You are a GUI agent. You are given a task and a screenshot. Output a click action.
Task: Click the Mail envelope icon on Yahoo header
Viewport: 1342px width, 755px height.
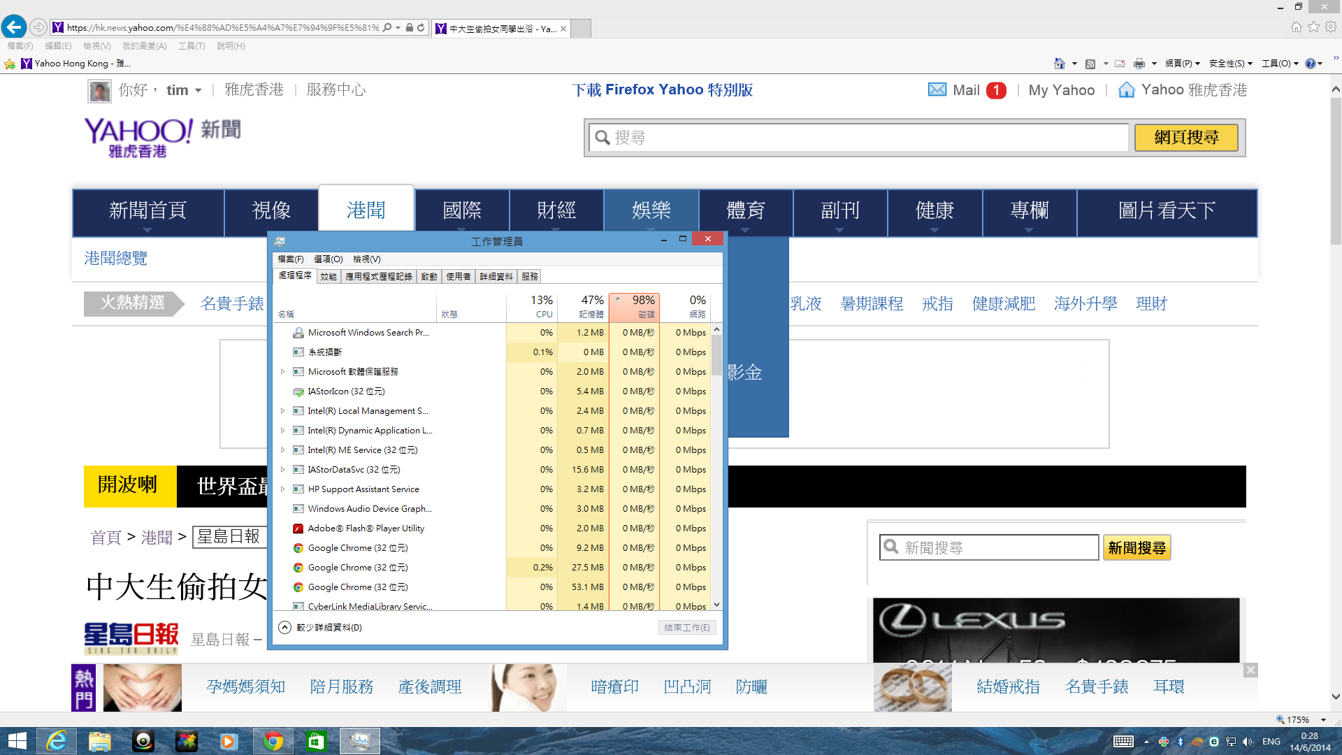[x=937, y=89]
